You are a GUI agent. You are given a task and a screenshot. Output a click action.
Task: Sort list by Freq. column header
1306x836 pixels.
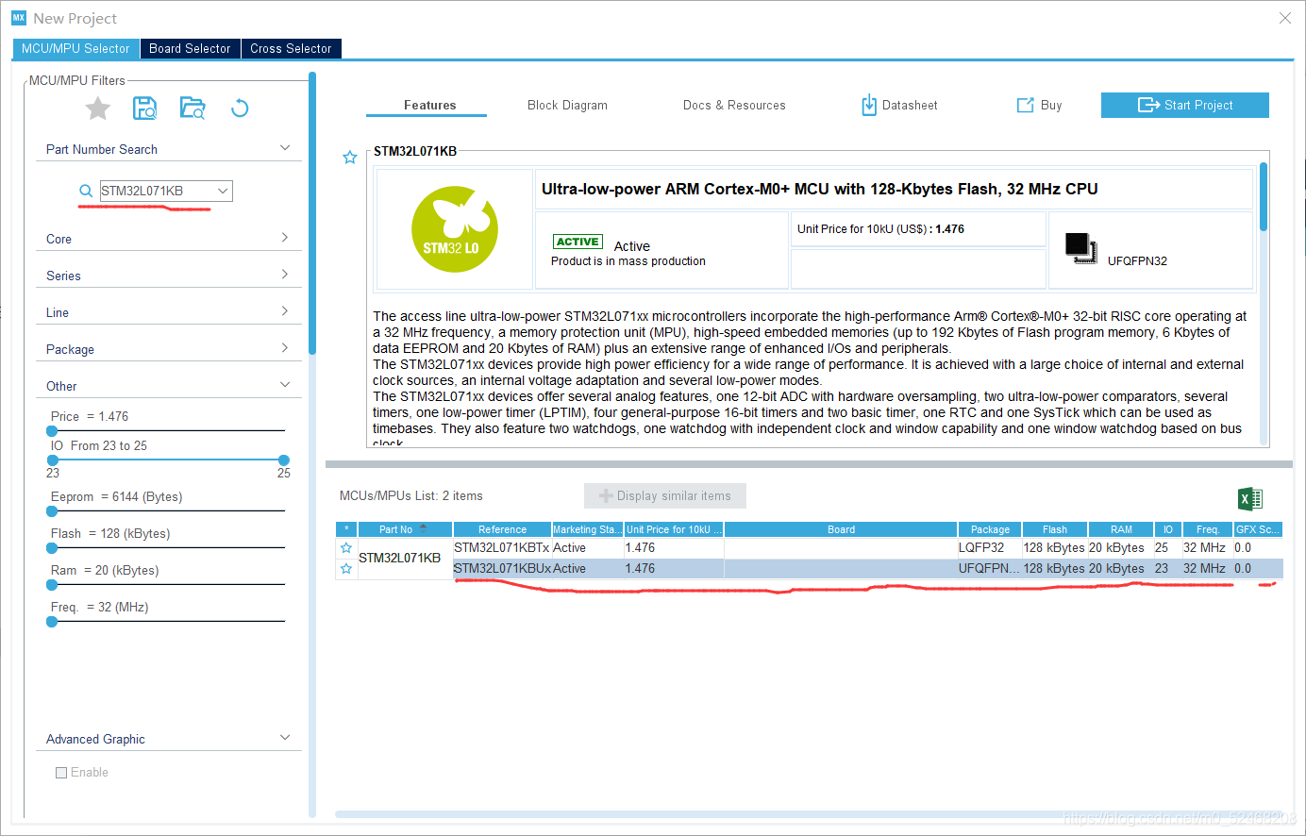coord(1208,529)
